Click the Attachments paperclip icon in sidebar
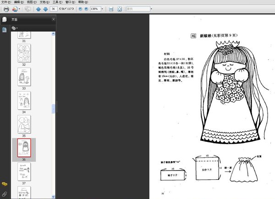This screenshot has height=199, width=275. (x=5, y=194)
